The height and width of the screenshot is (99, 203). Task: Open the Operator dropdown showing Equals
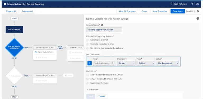tap(126, 63)
